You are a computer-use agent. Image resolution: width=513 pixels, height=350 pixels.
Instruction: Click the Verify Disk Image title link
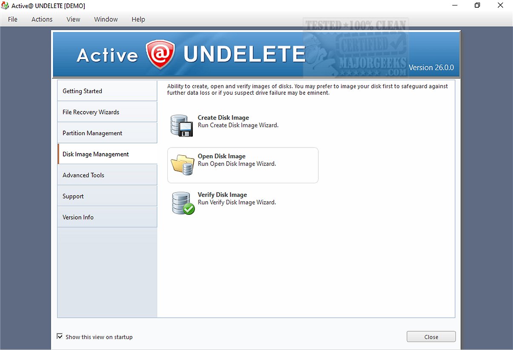click(x=222, y=195)
